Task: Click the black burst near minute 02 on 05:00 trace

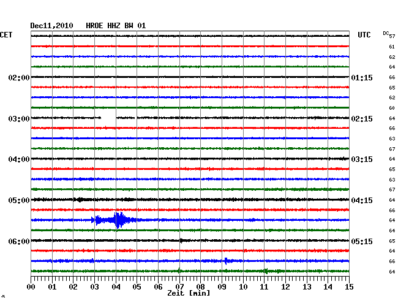Action: tap(80, 199)
